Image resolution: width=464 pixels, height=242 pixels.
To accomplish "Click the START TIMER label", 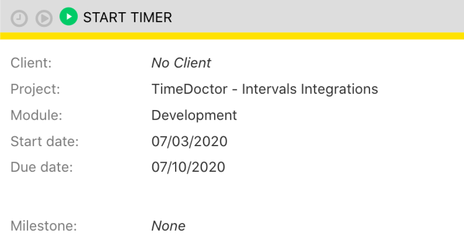I will 127,17.
